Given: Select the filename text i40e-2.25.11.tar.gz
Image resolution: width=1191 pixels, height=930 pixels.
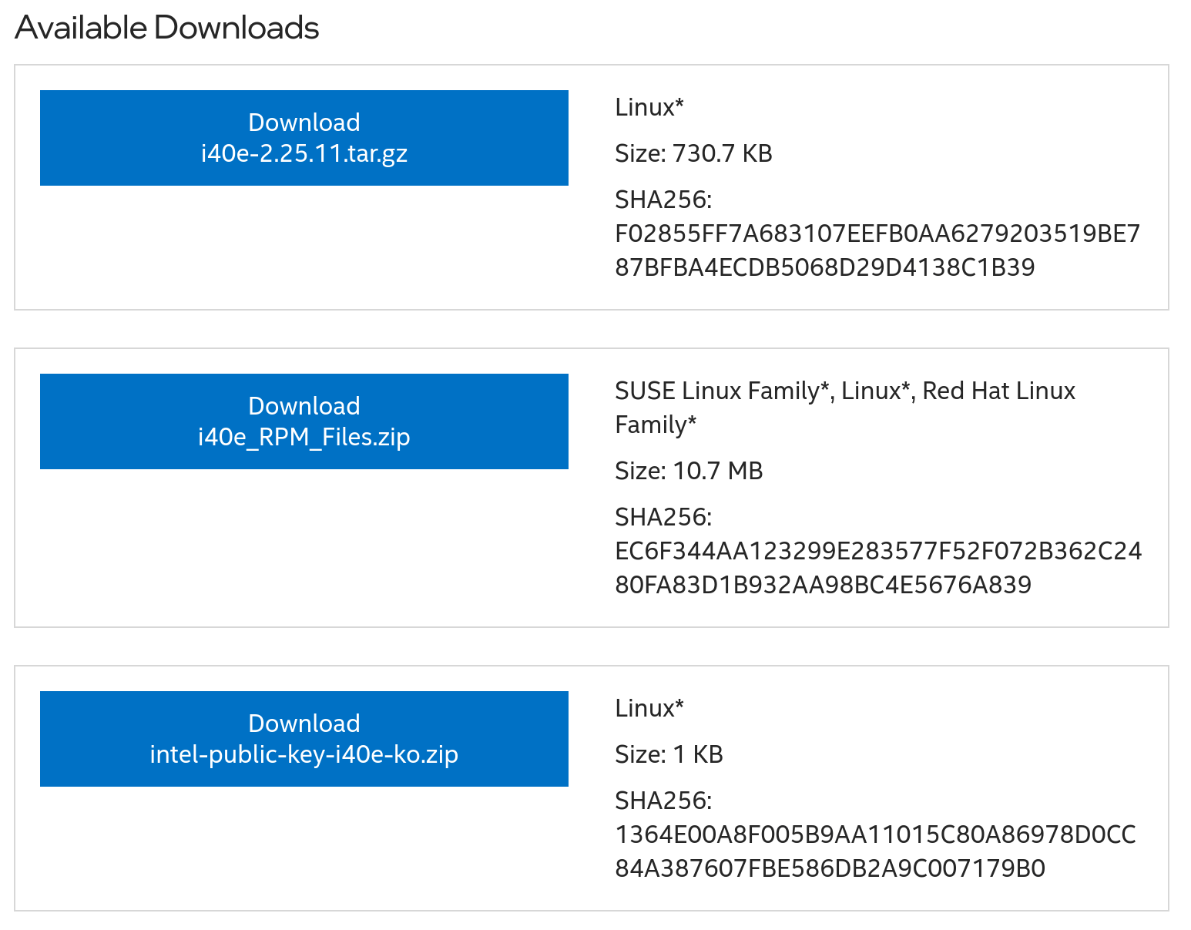Looking at the screenshot, I should point(304,154).
